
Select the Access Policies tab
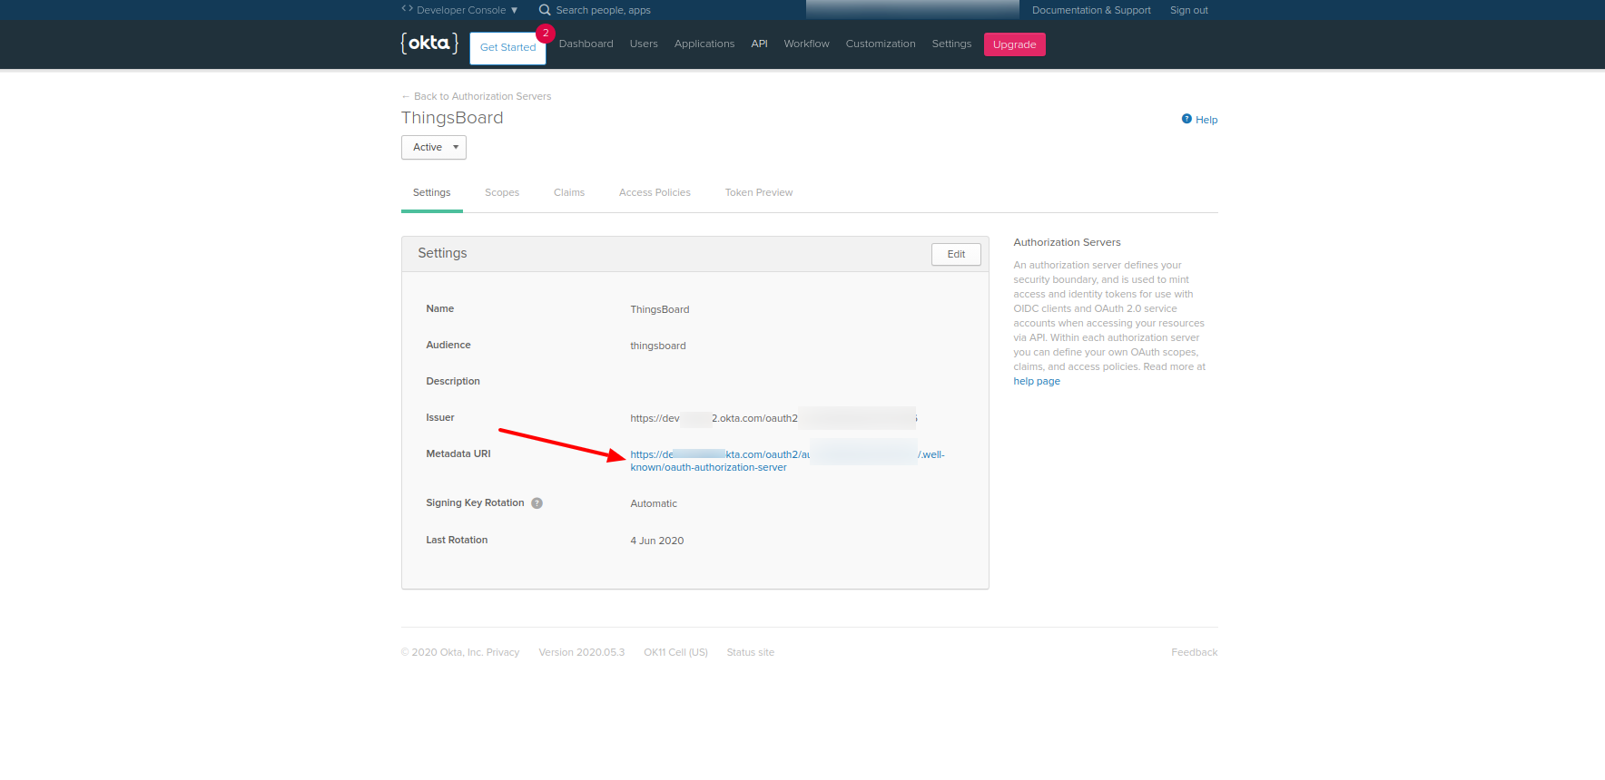tap(655, 192)
